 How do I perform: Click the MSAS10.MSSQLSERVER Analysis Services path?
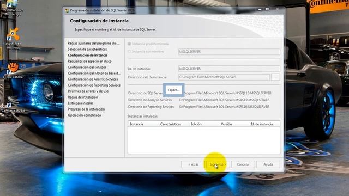click(x=224, y=100)
